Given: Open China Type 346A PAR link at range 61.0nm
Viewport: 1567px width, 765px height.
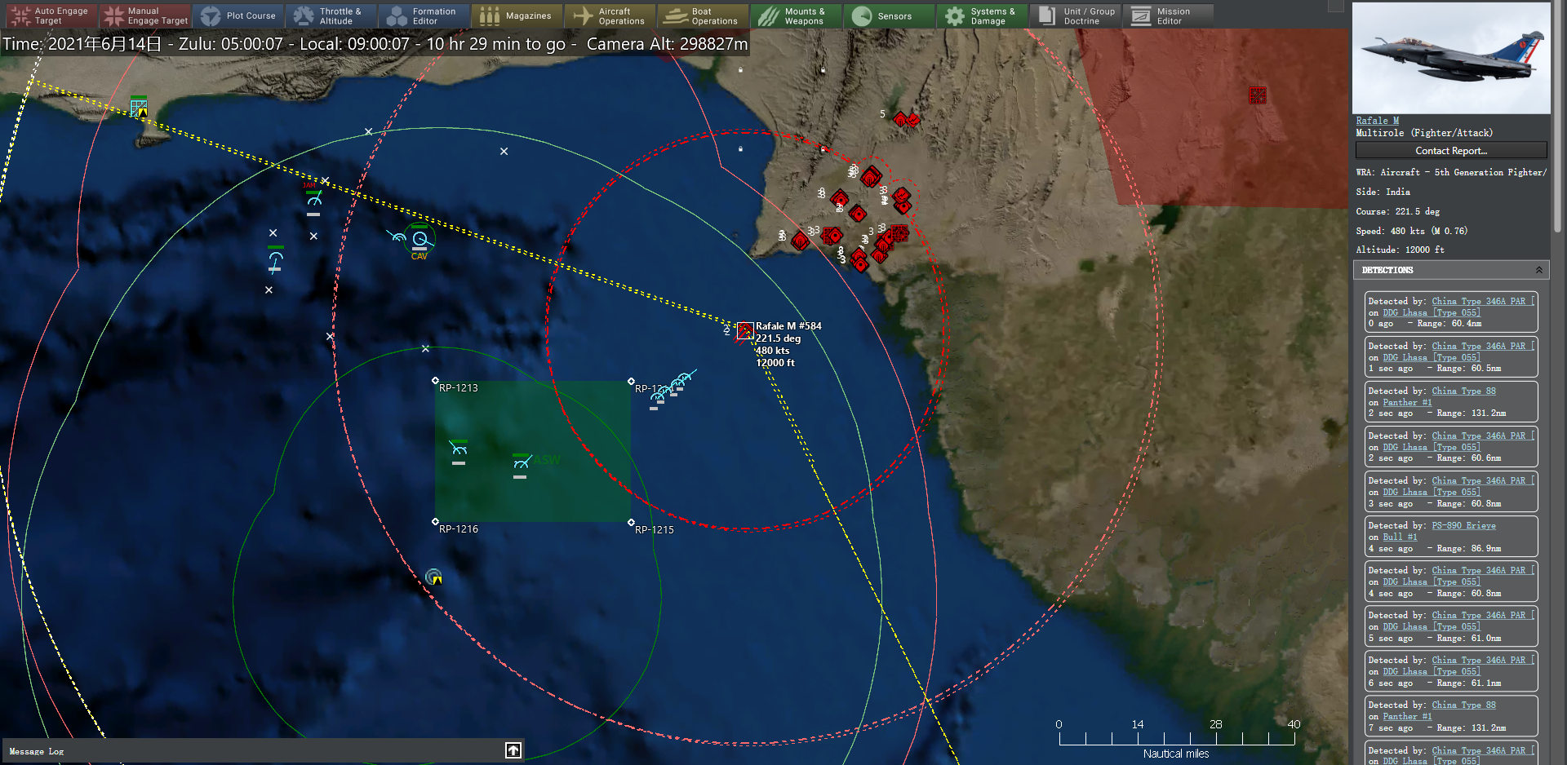Looking at the screenshot, I should click(x=1482, y=616).
